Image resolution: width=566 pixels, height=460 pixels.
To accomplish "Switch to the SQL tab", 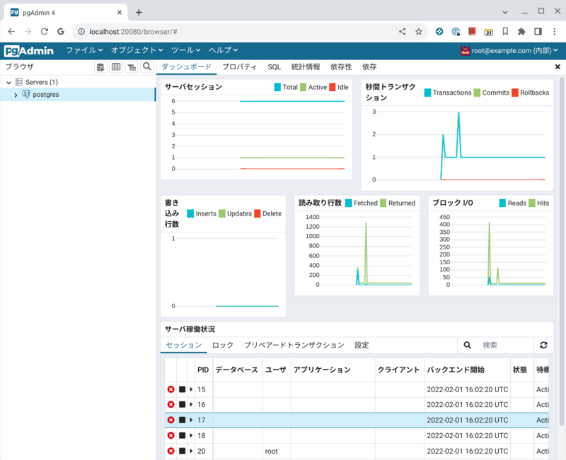I will [x=274, y=67].
